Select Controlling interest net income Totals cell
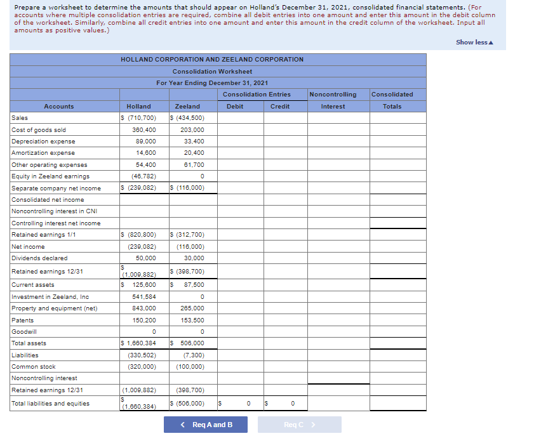The image size is (541, 436). [x=398, y=223]
